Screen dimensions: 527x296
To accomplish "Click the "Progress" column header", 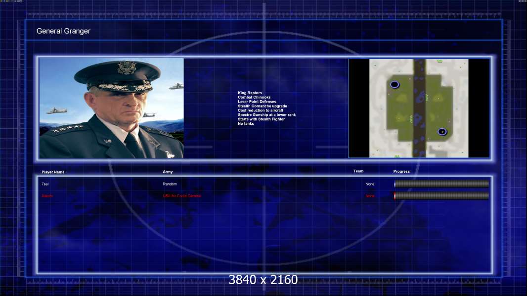I will [x=401, y=171].
